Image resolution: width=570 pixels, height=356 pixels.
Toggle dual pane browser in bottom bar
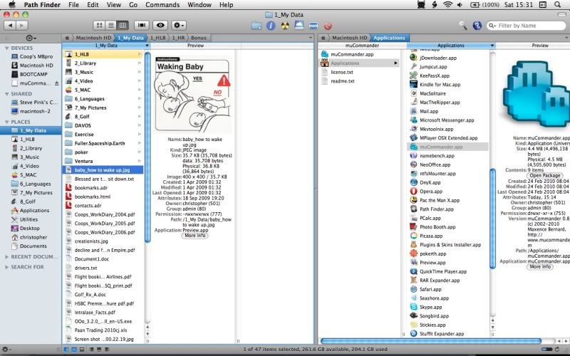click(x=74, y=350)
